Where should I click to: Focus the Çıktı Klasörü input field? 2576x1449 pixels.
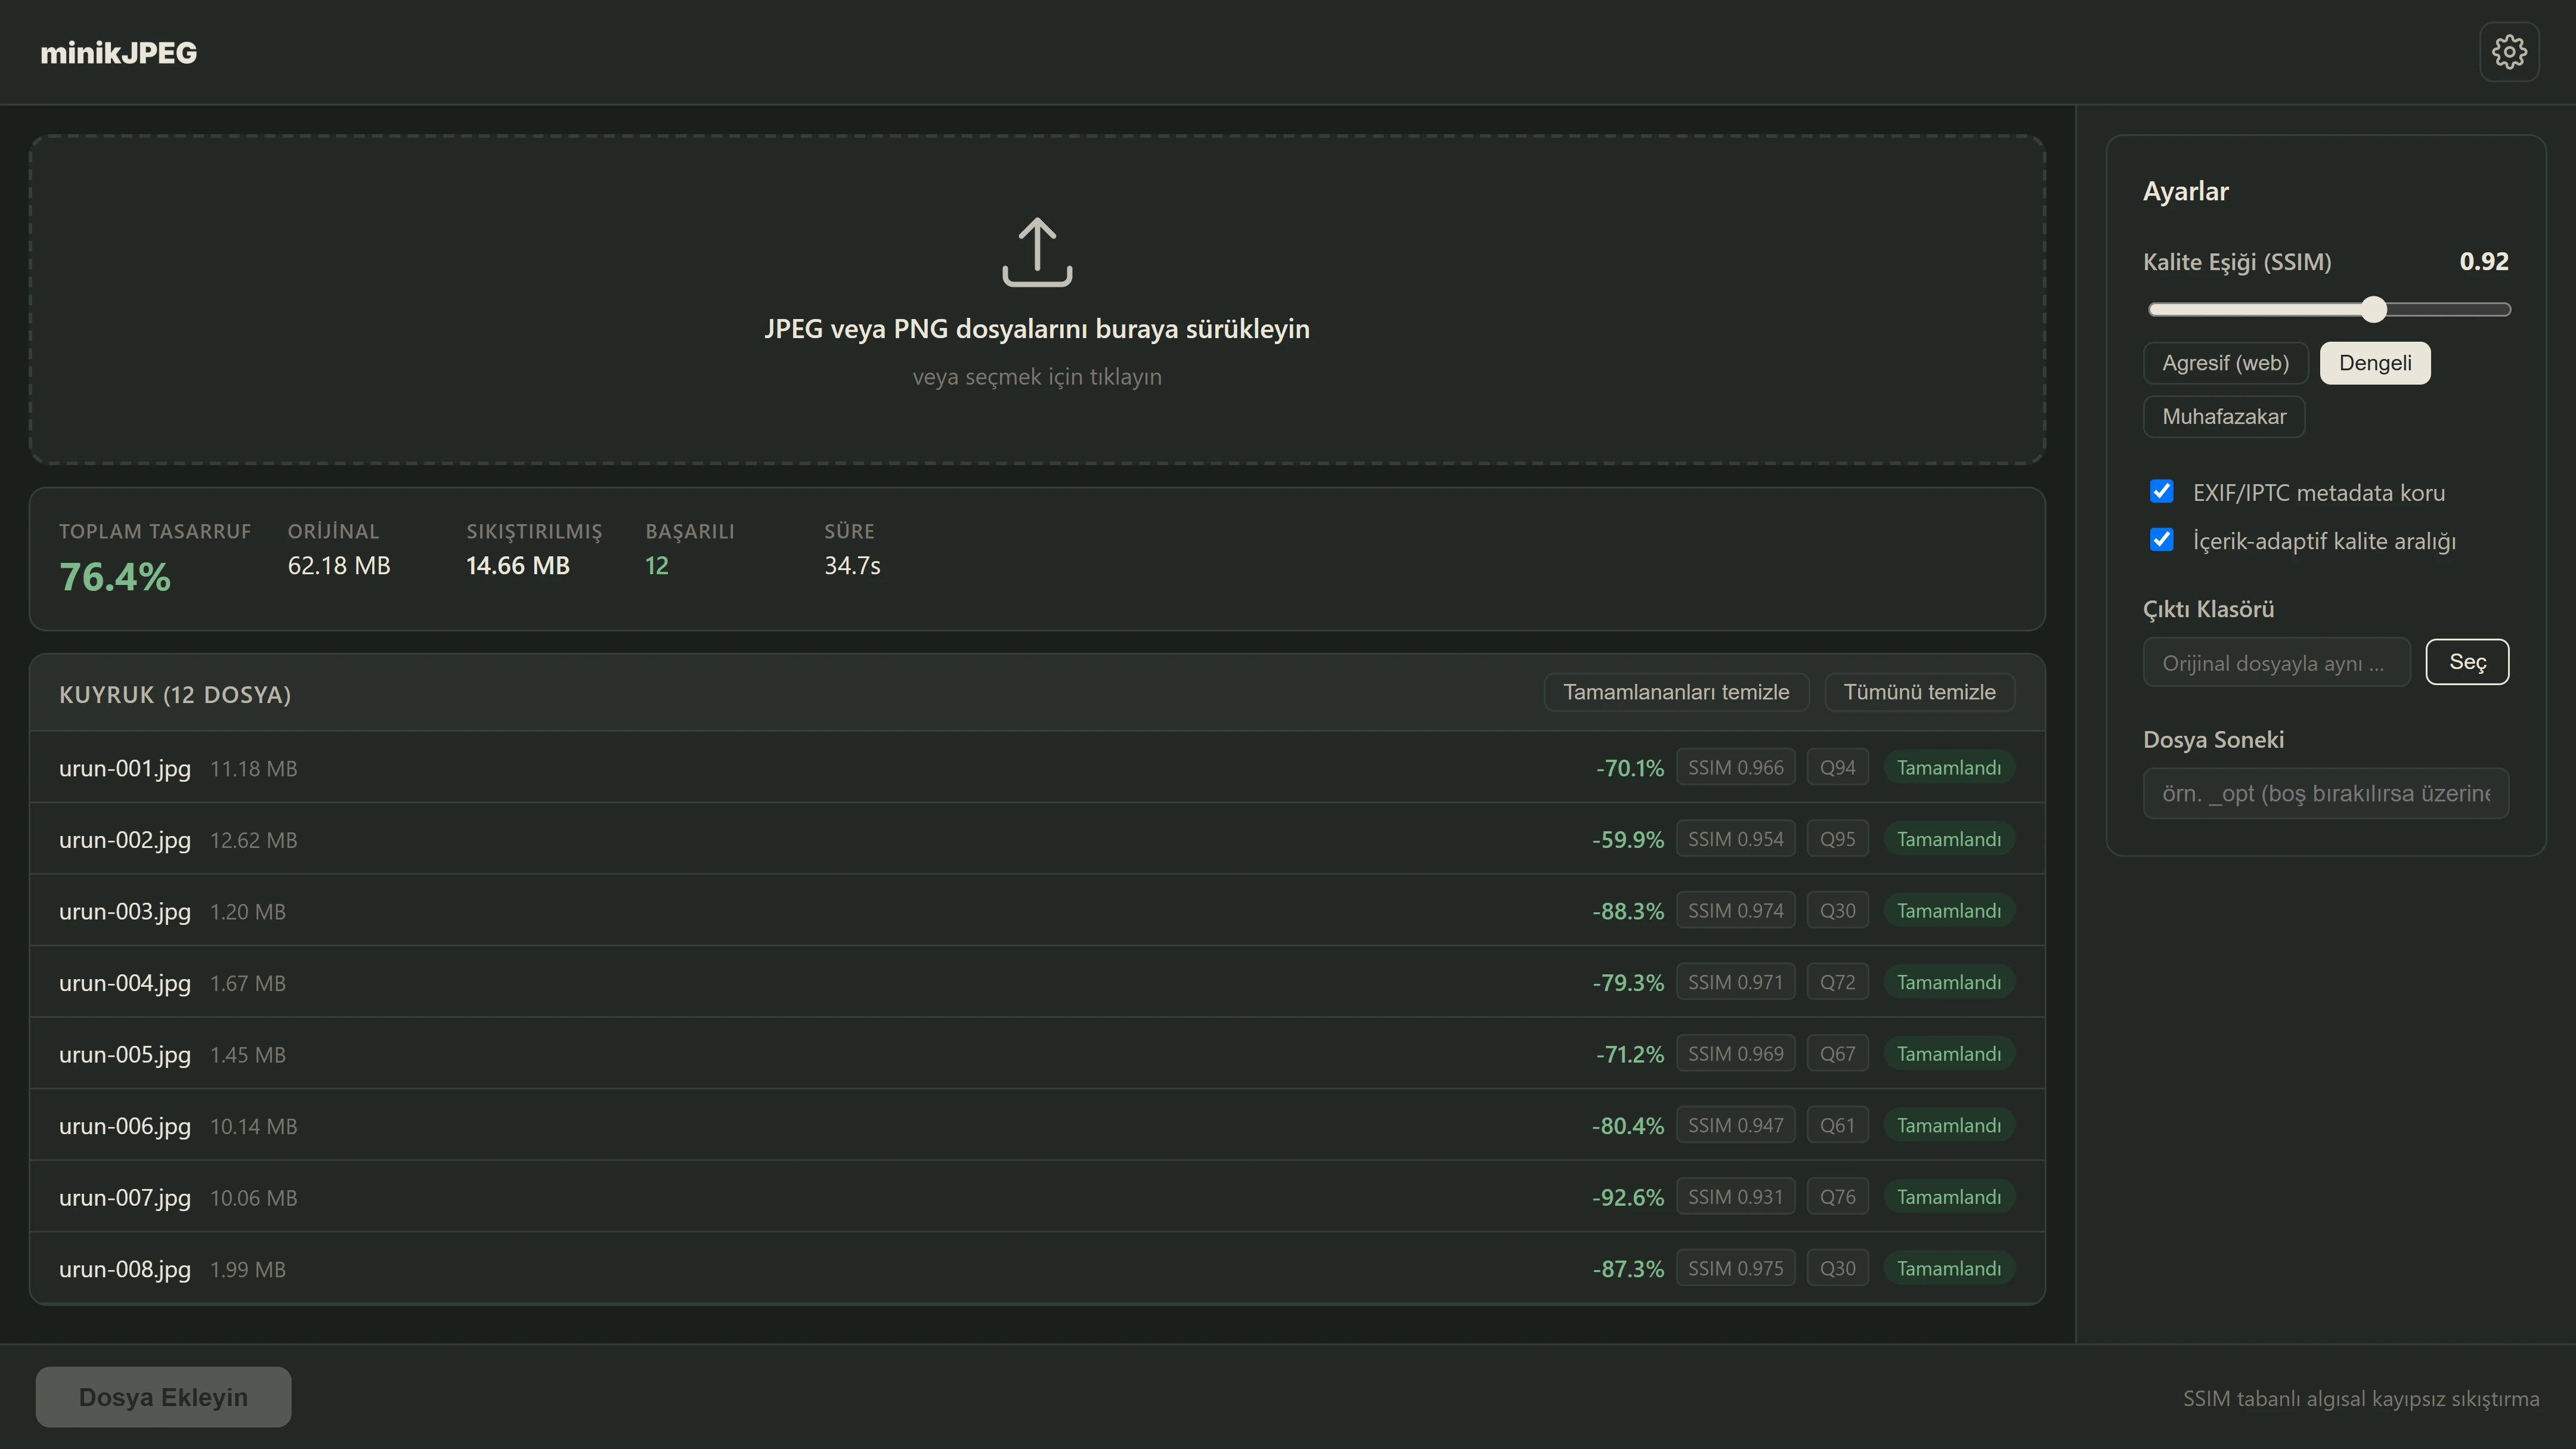2276,663
